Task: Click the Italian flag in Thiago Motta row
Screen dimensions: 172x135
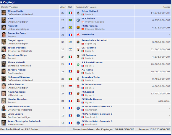Action: [70, 13]
